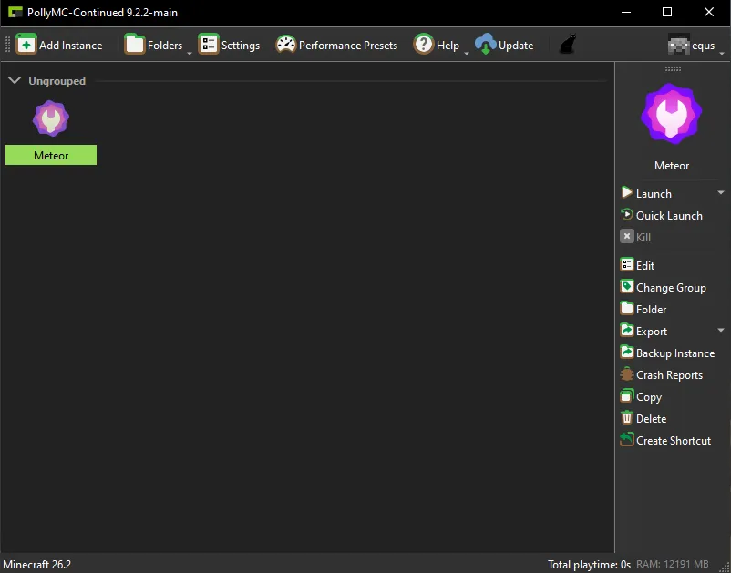Click Quick Launch in the sidebar
Viewport: 731px width, 573px height.
661,215
